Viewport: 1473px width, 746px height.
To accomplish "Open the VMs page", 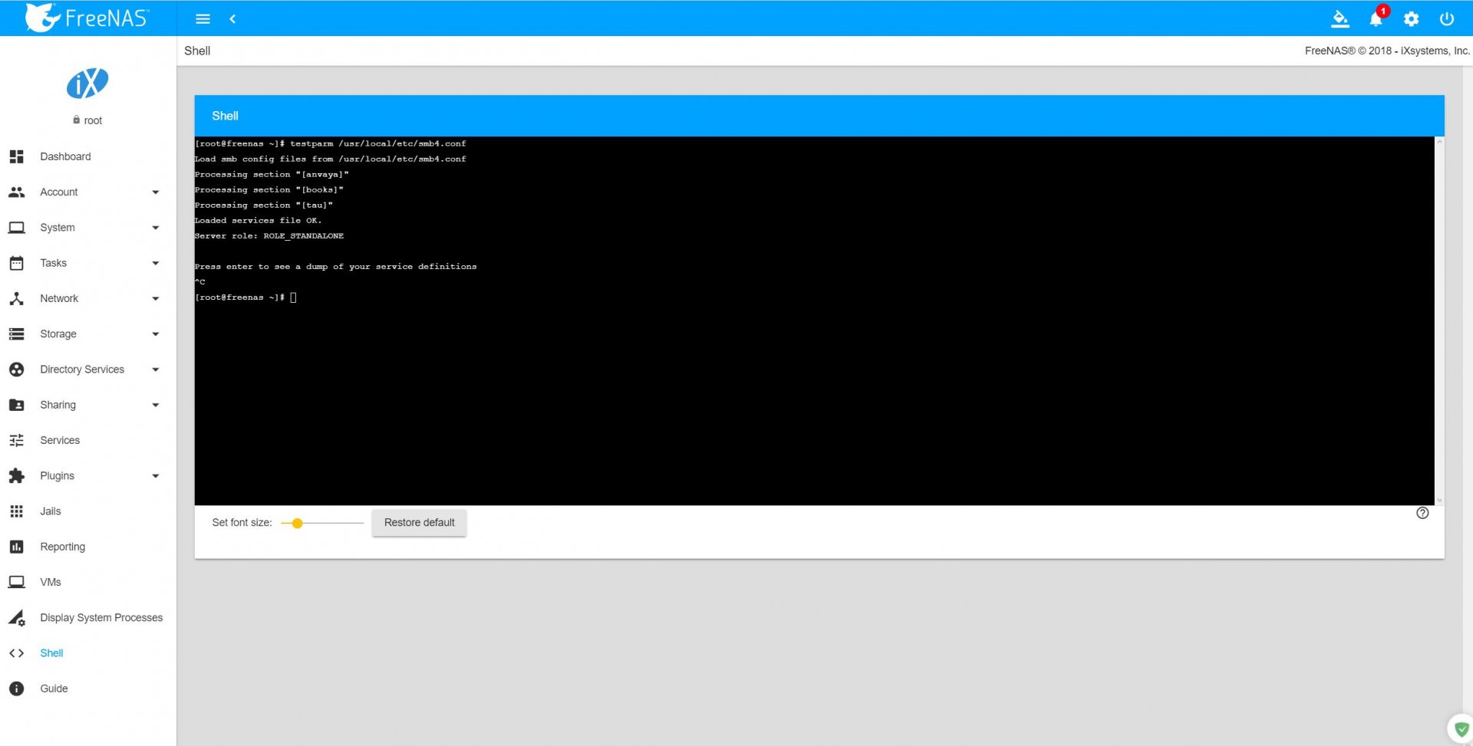I will (87, 582).
